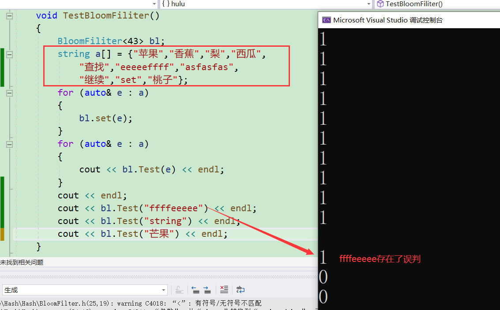
Task: Open the TestBloomFiliter() member dropdown
Action: coord(438,4)
